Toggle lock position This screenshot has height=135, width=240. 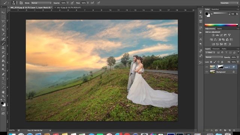click(218, 62)
